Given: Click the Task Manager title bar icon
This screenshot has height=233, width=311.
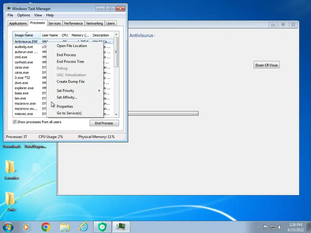Looking at the screenshot, I should click(x=8, y=8).
